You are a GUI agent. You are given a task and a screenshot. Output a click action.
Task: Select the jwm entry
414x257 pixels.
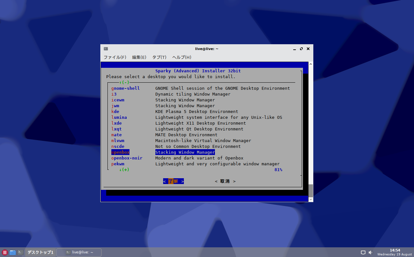(115, 106)
